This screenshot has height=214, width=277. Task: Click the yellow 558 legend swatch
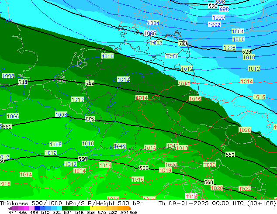point(93,208)
